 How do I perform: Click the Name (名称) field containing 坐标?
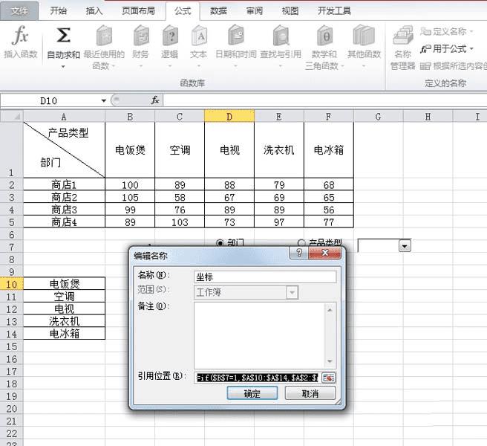(265, 277)
